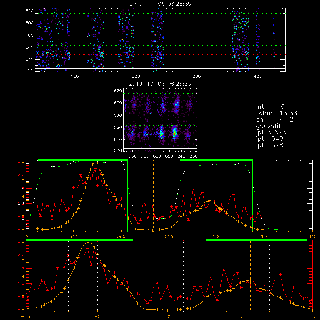The image size is (320, 320).
Task: Click x-axis label 640 on third plot
Action: [x=312, y=237]
